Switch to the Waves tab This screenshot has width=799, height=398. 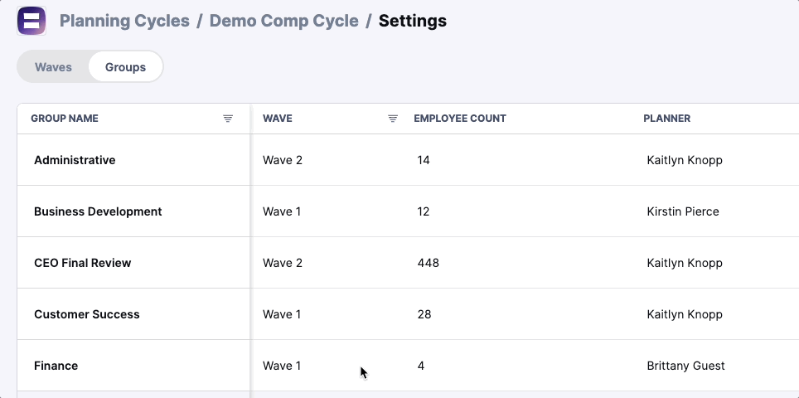53,67
